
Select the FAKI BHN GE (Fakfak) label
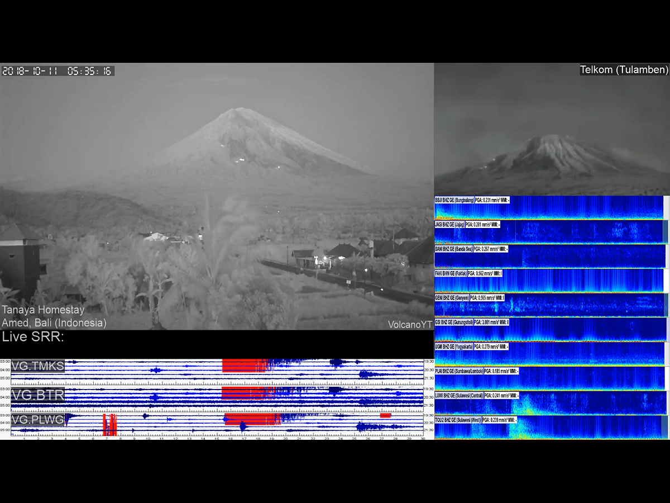pyautogui.click(x=451, y=273)
